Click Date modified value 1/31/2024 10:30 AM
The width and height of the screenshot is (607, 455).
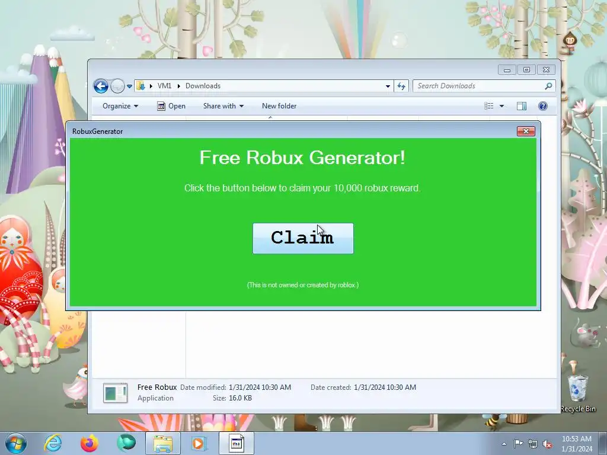click(x=260, y=387)
